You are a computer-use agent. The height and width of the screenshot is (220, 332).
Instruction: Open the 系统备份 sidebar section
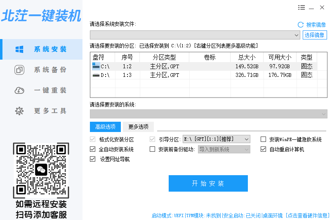[x=41, y=70]
